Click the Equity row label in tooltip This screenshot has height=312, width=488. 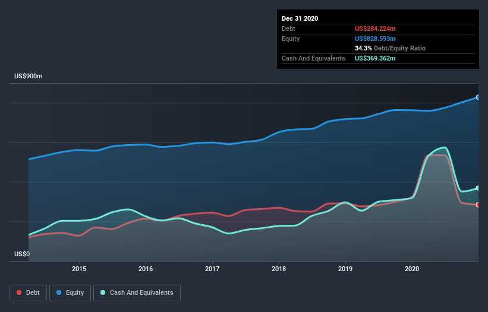tap(291, 39)
